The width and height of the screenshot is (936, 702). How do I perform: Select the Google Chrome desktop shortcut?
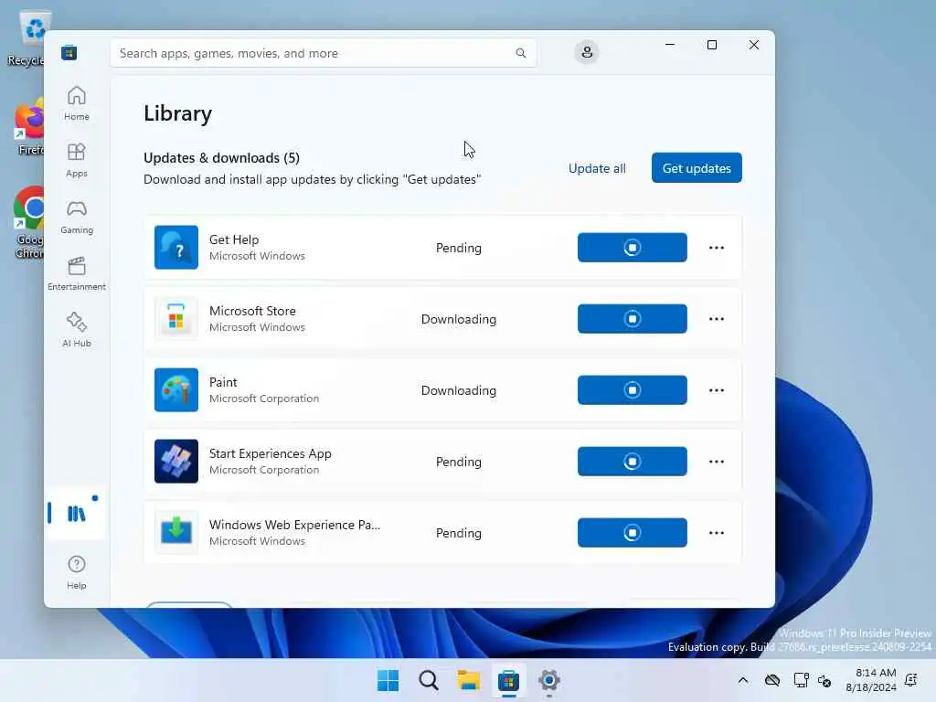point(28,222)
